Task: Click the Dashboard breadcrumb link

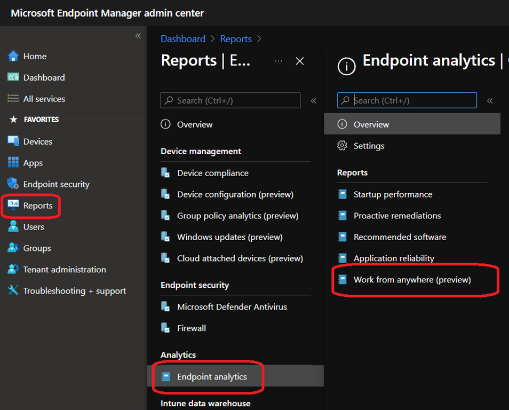Action: tap(183, 39)
